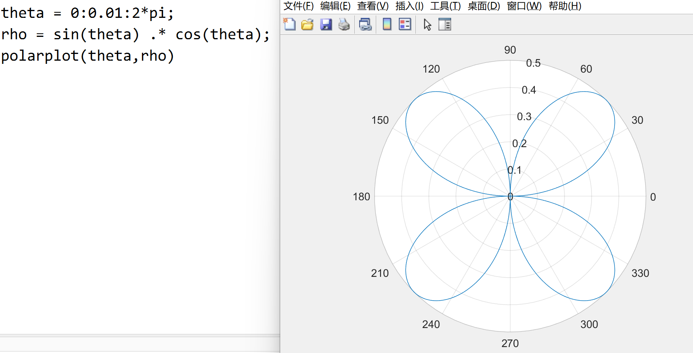Print the figure using printer icon
This screenshot has width=693, height=353.
pos(344,25)
